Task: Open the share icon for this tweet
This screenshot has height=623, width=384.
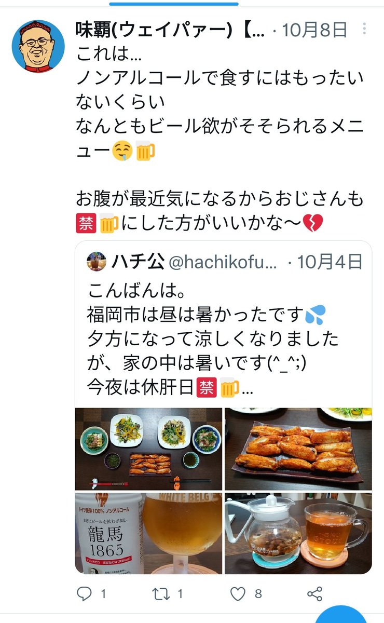Action: [314, 594]
